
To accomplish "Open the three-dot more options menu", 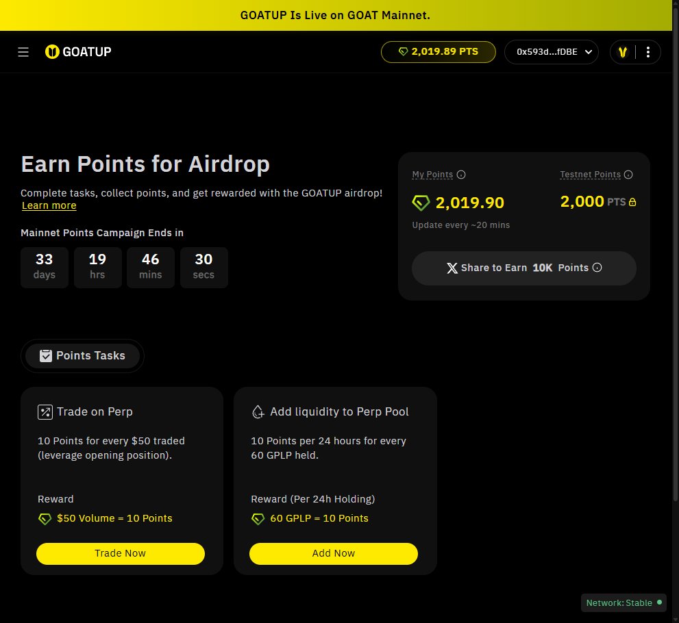I will (647, 52).
